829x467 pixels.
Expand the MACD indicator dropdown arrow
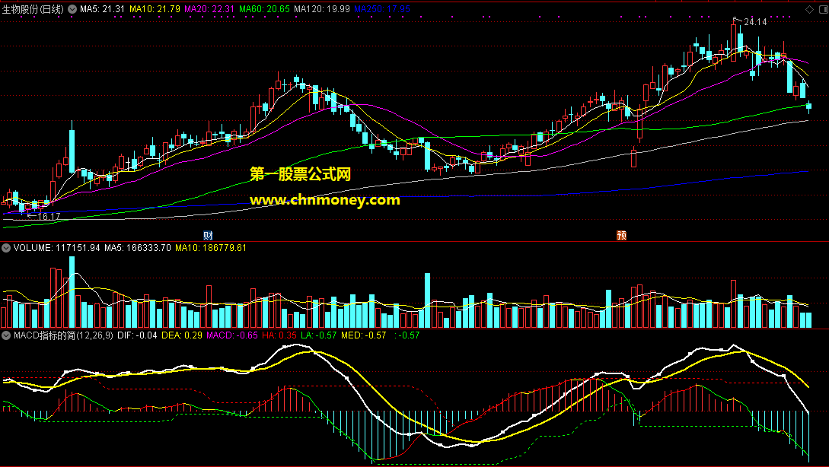click(x=6, y=335)
